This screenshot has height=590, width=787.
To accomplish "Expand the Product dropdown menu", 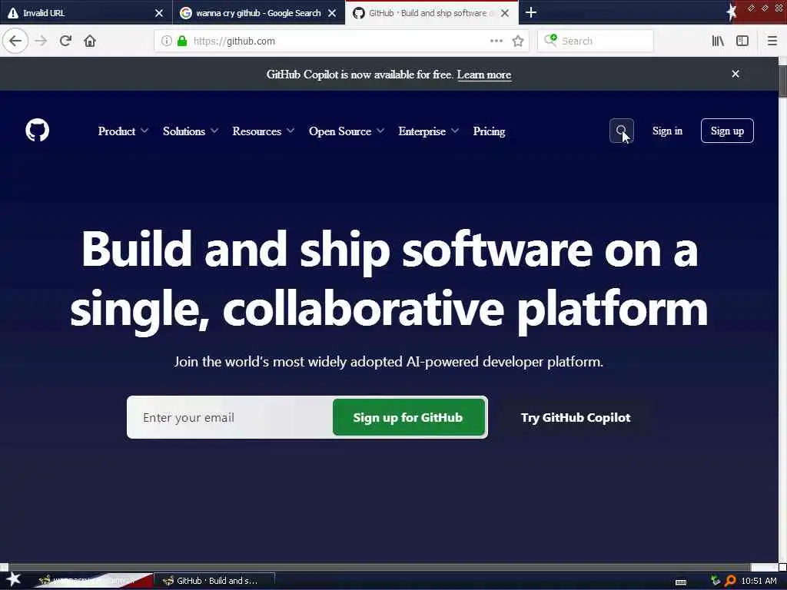I will click(123, 131).
